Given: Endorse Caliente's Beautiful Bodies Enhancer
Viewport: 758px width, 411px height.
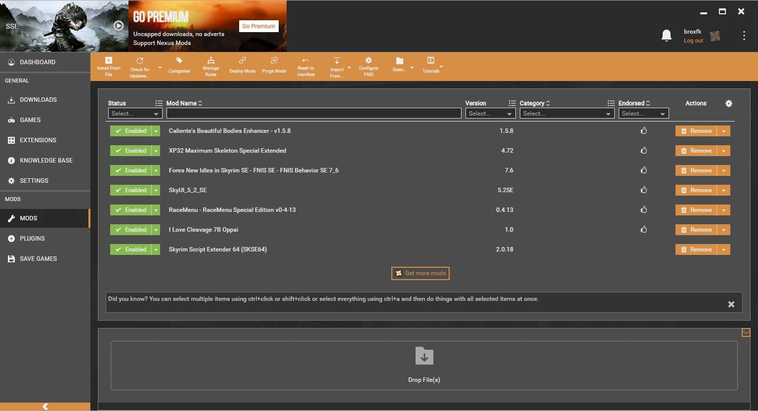Looking at the screenshot, I should [644, 131].
